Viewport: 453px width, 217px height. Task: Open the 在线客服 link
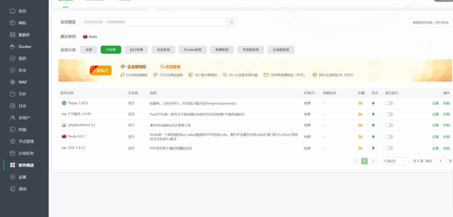pyautogui.click(x=170, y=67)
